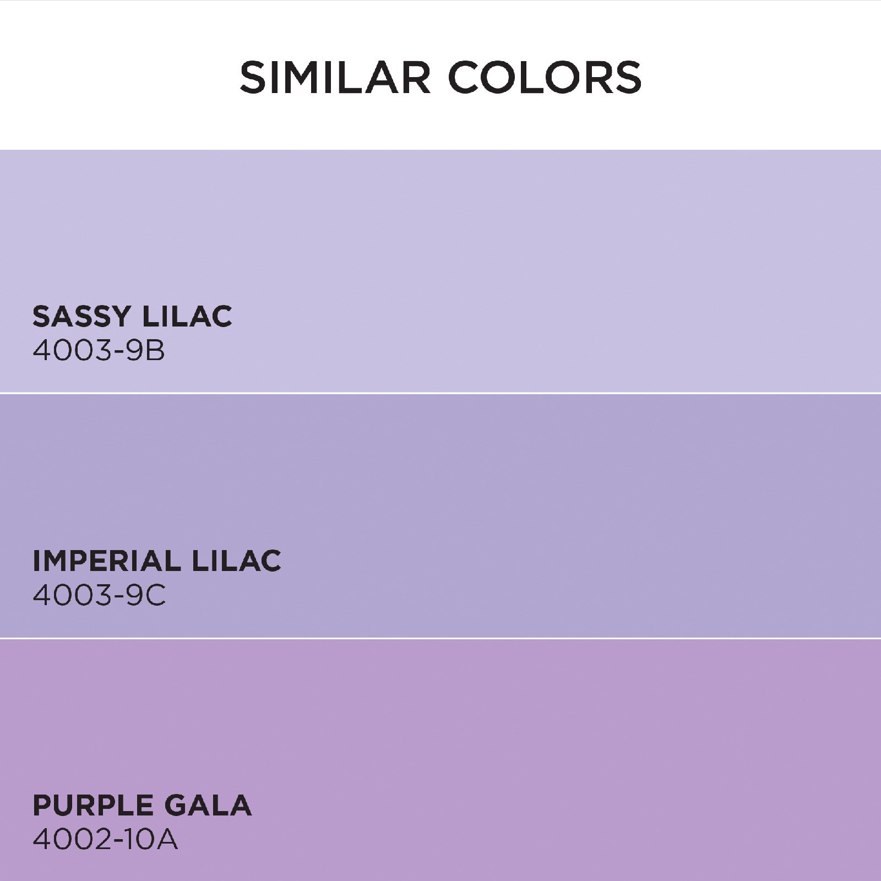
Task: Click the word "PURPLE" in the third label
Action: click(93, 806)
